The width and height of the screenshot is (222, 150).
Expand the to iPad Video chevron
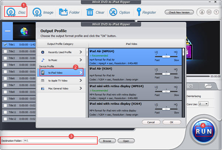click(81, 73)
